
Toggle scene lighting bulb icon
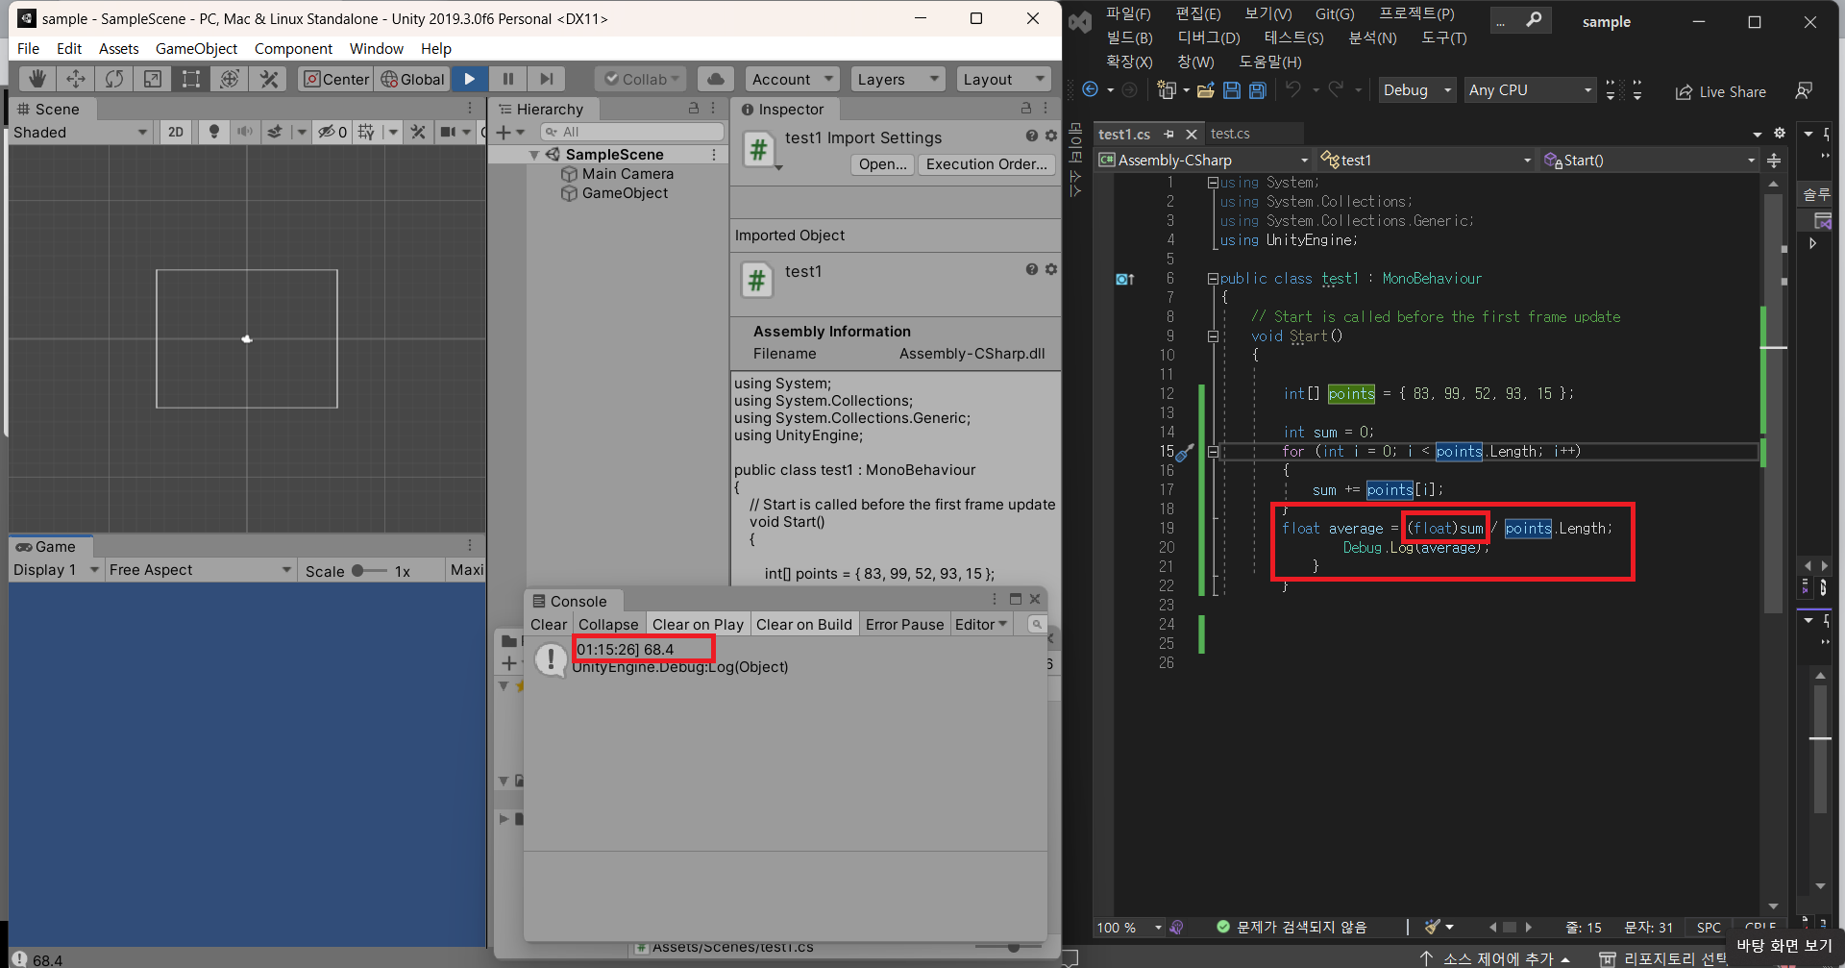pyautogui.click(x=214, y=132)
